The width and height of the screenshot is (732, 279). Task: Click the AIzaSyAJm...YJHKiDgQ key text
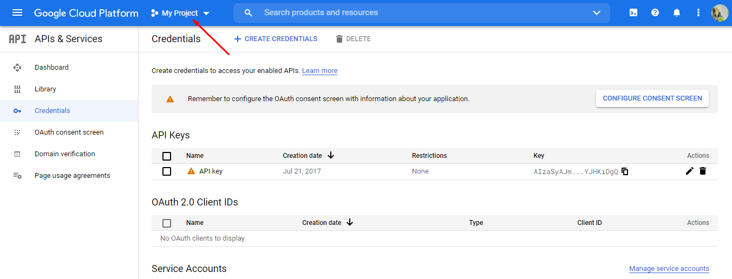click(576, 172)
